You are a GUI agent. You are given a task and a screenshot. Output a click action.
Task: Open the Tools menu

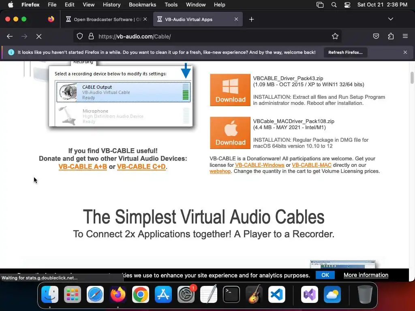(x=171, y=5)
